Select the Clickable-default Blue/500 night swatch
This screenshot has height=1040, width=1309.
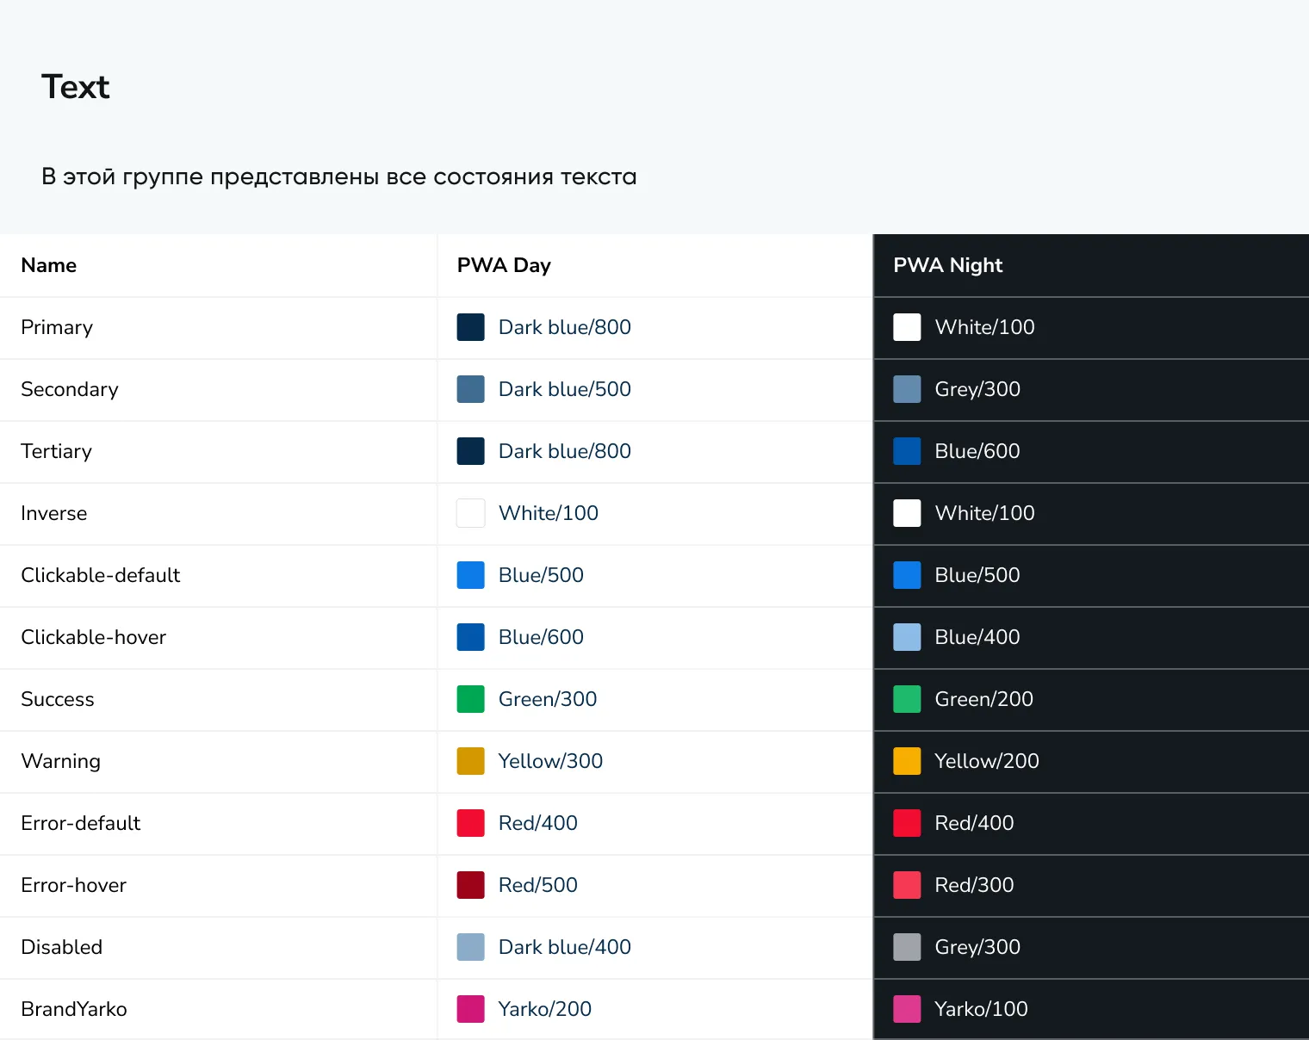907,575
